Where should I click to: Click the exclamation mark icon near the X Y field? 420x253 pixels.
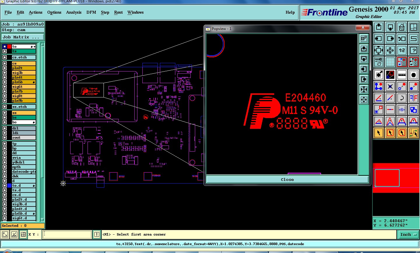(97, 234)
